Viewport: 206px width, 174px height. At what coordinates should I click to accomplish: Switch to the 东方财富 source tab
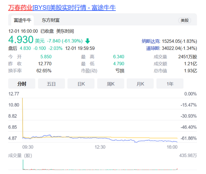coord(50,20)
